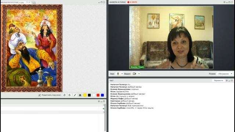Click the 'КАМЕРА И ГОЛОС' panel title
The image size is (235, 132).
117,2
